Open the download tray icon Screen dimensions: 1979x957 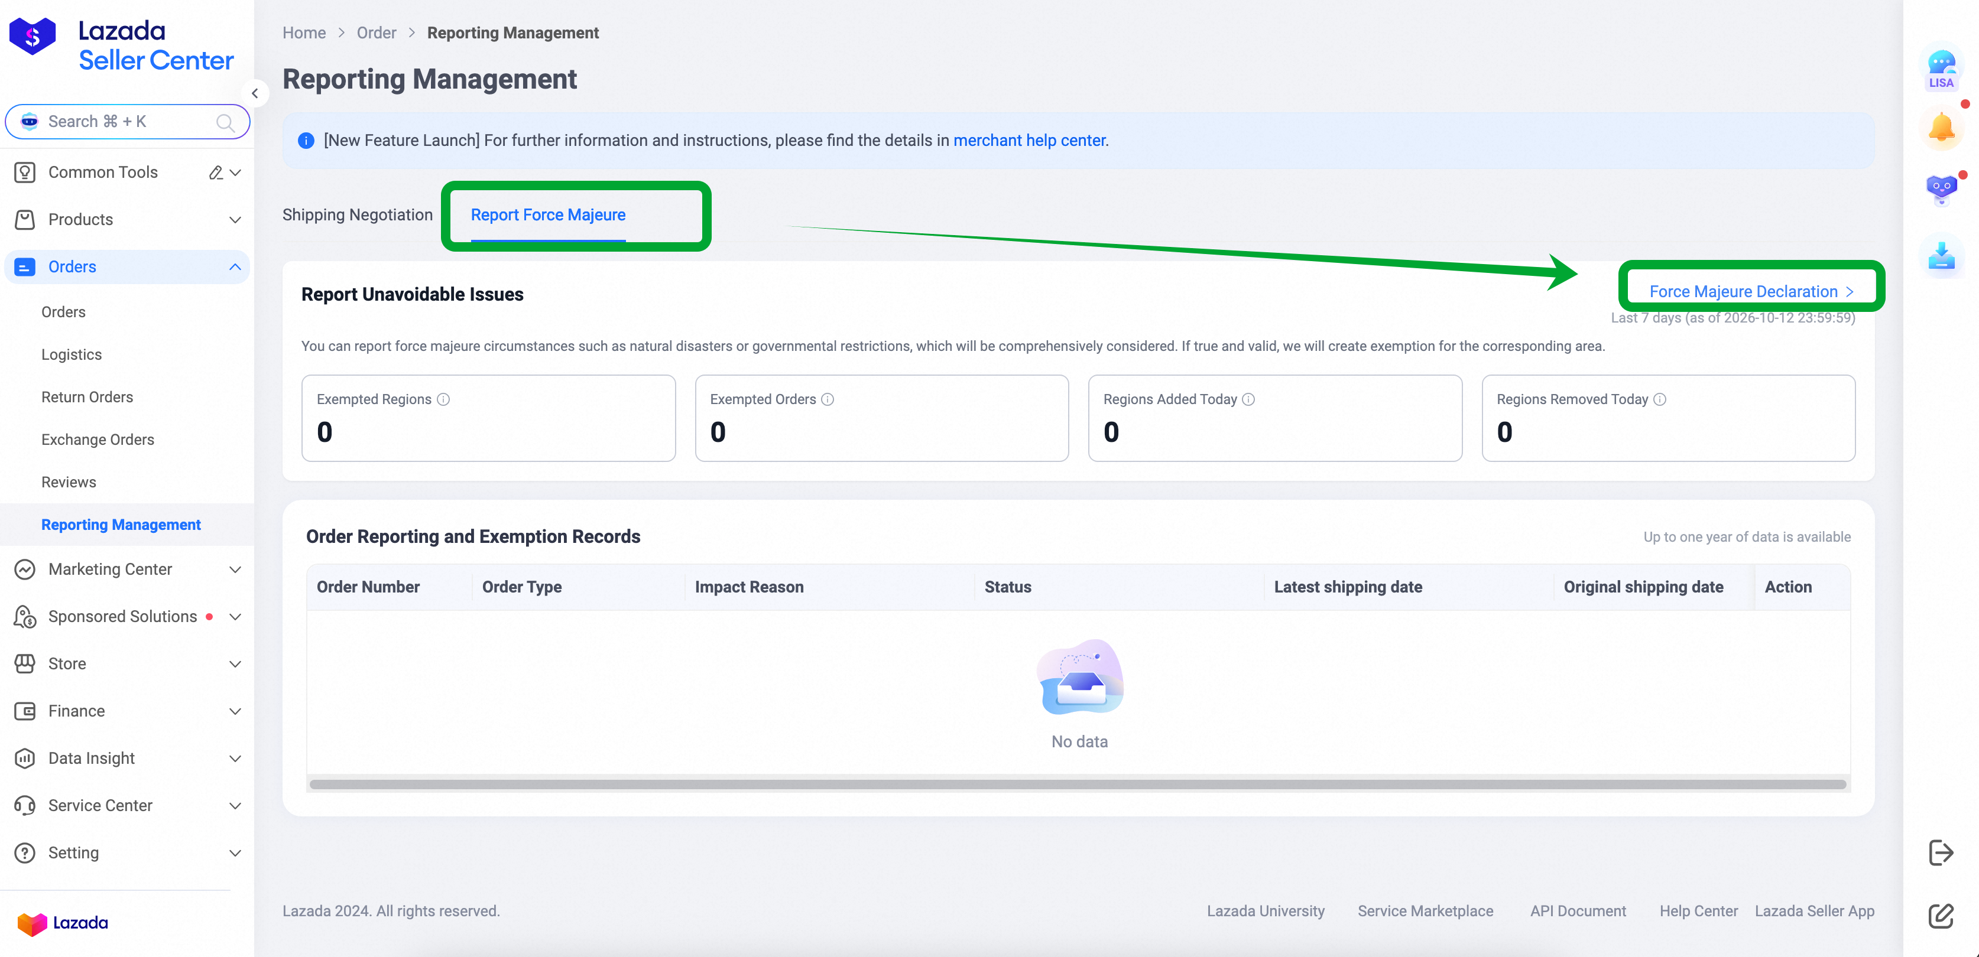click(1941, 256)
